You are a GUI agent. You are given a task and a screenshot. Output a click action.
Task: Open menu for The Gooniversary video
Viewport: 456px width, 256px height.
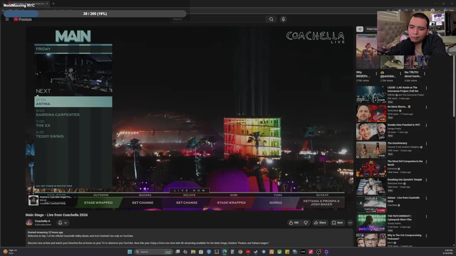click(x=426, y=144)
